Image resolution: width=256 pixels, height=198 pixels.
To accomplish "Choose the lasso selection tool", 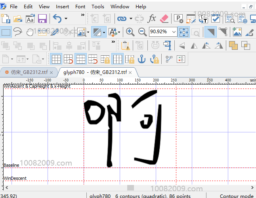I will (18, 32).
